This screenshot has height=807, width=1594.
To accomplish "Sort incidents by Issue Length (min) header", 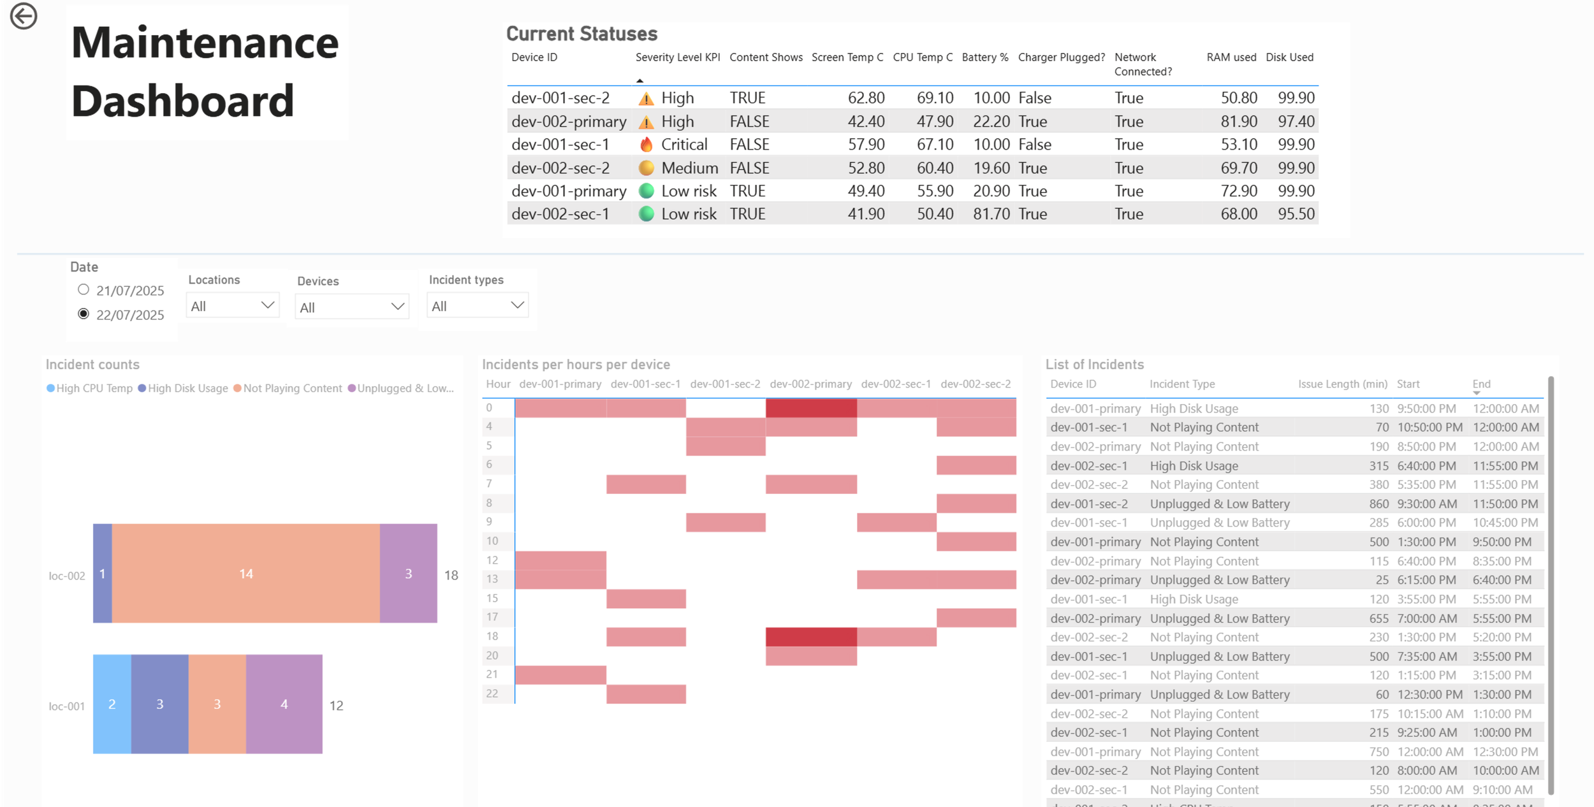I will click(1342, 384).
